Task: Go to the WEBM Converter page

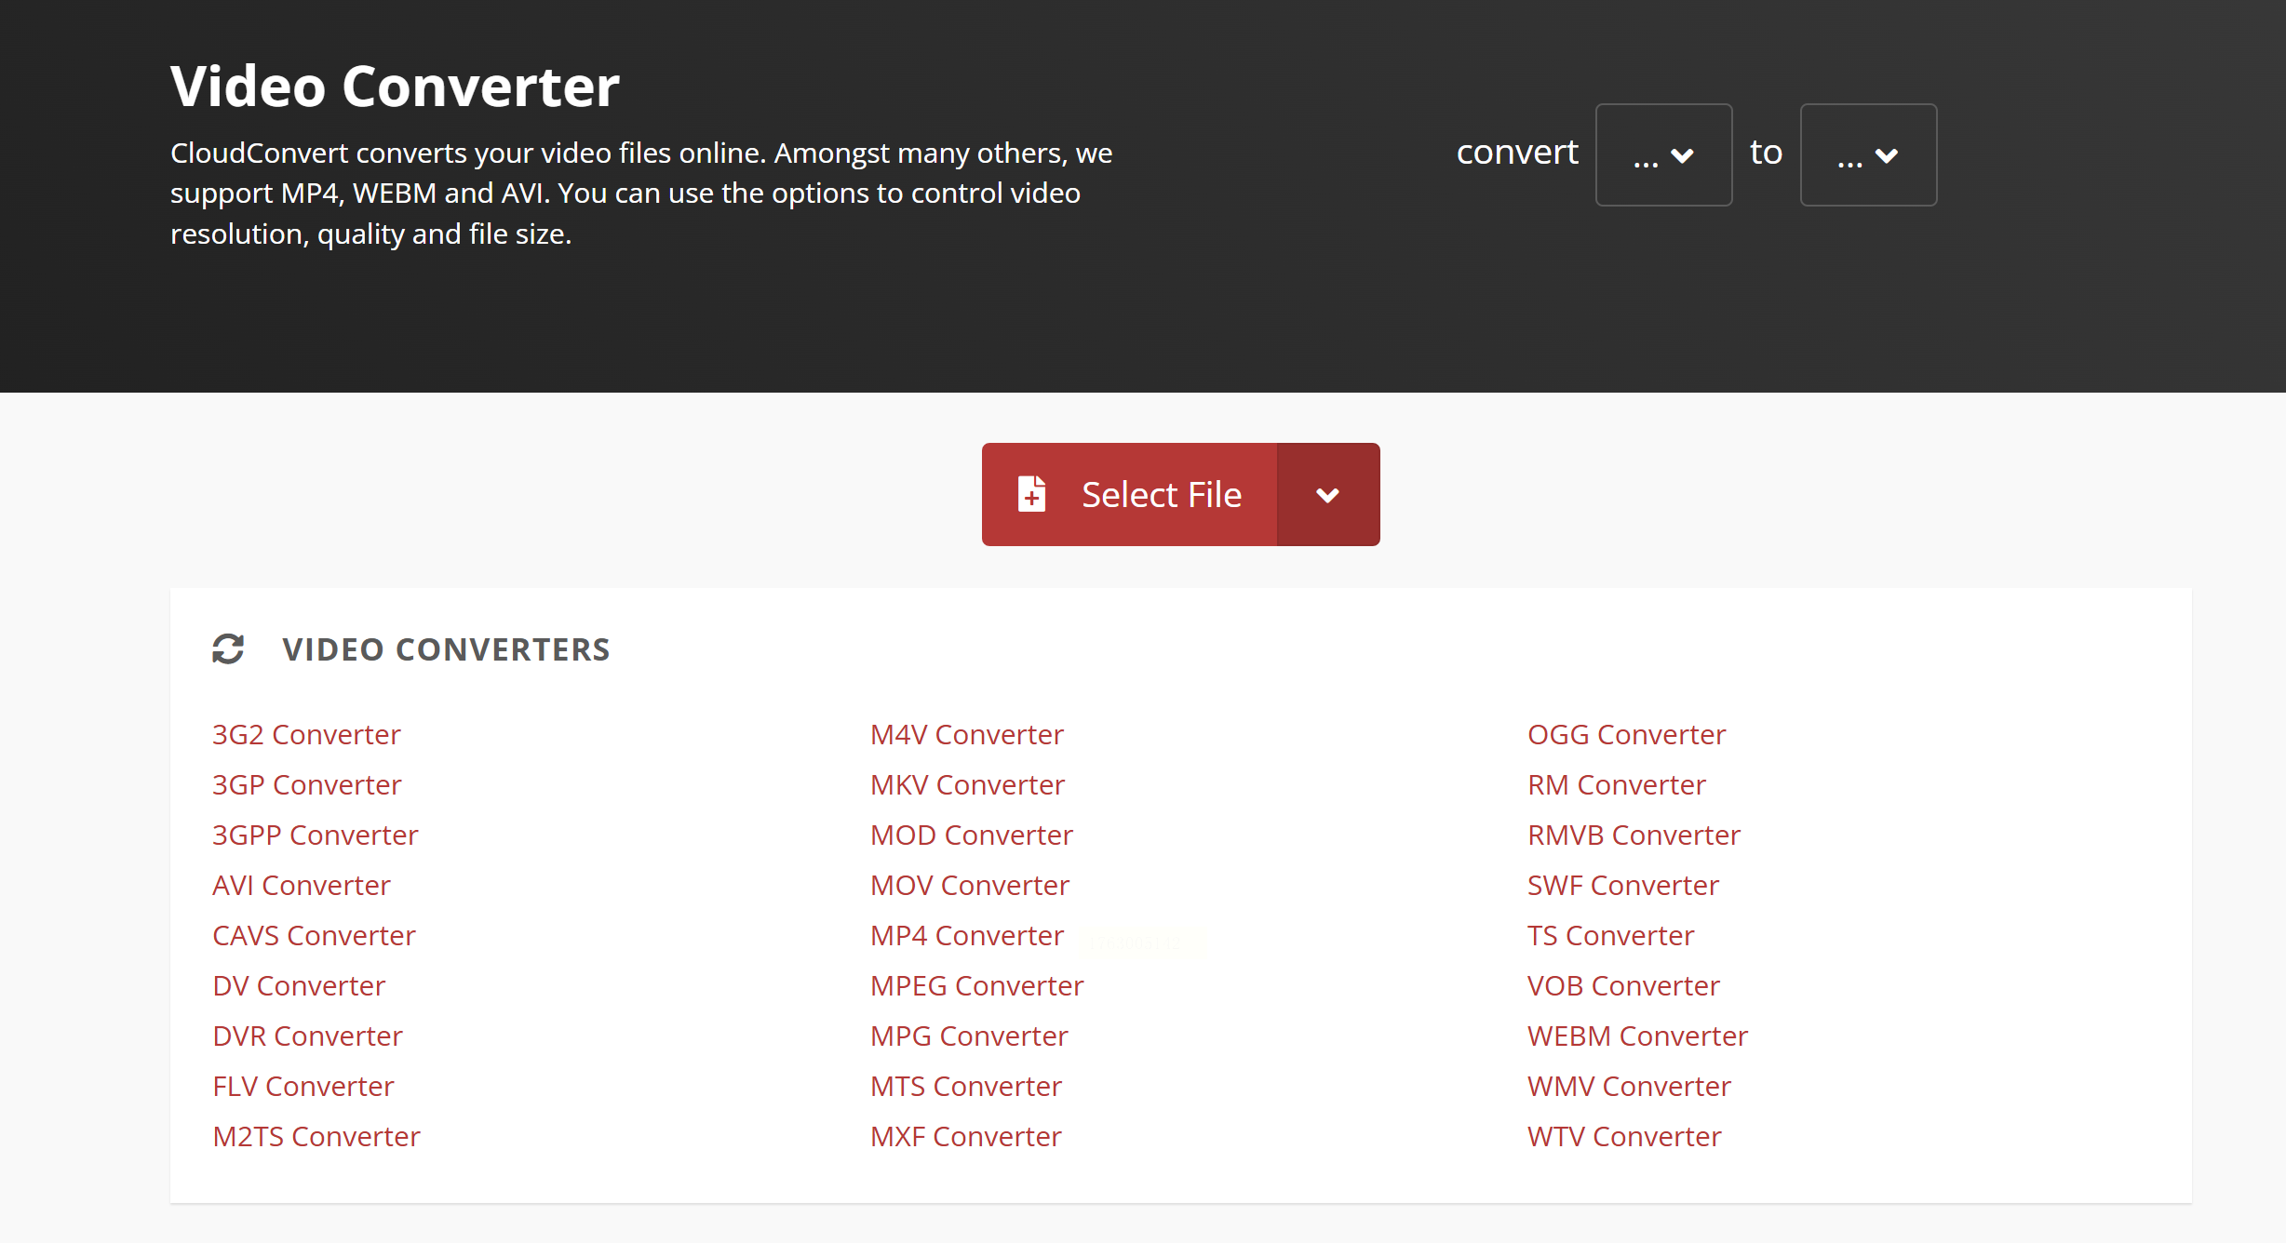Action: tap(1637, 1036)
